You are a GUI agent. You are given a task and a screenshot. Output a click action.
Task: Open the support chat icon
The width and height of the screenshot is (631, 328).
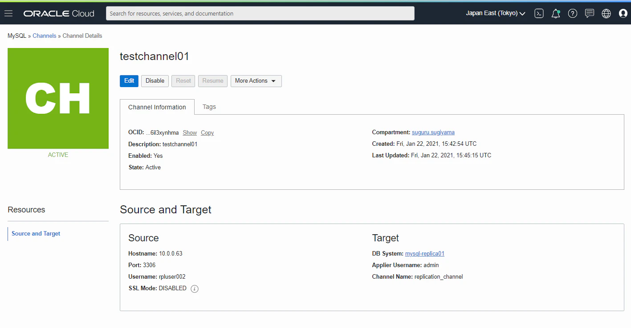[x=590, y=13]
